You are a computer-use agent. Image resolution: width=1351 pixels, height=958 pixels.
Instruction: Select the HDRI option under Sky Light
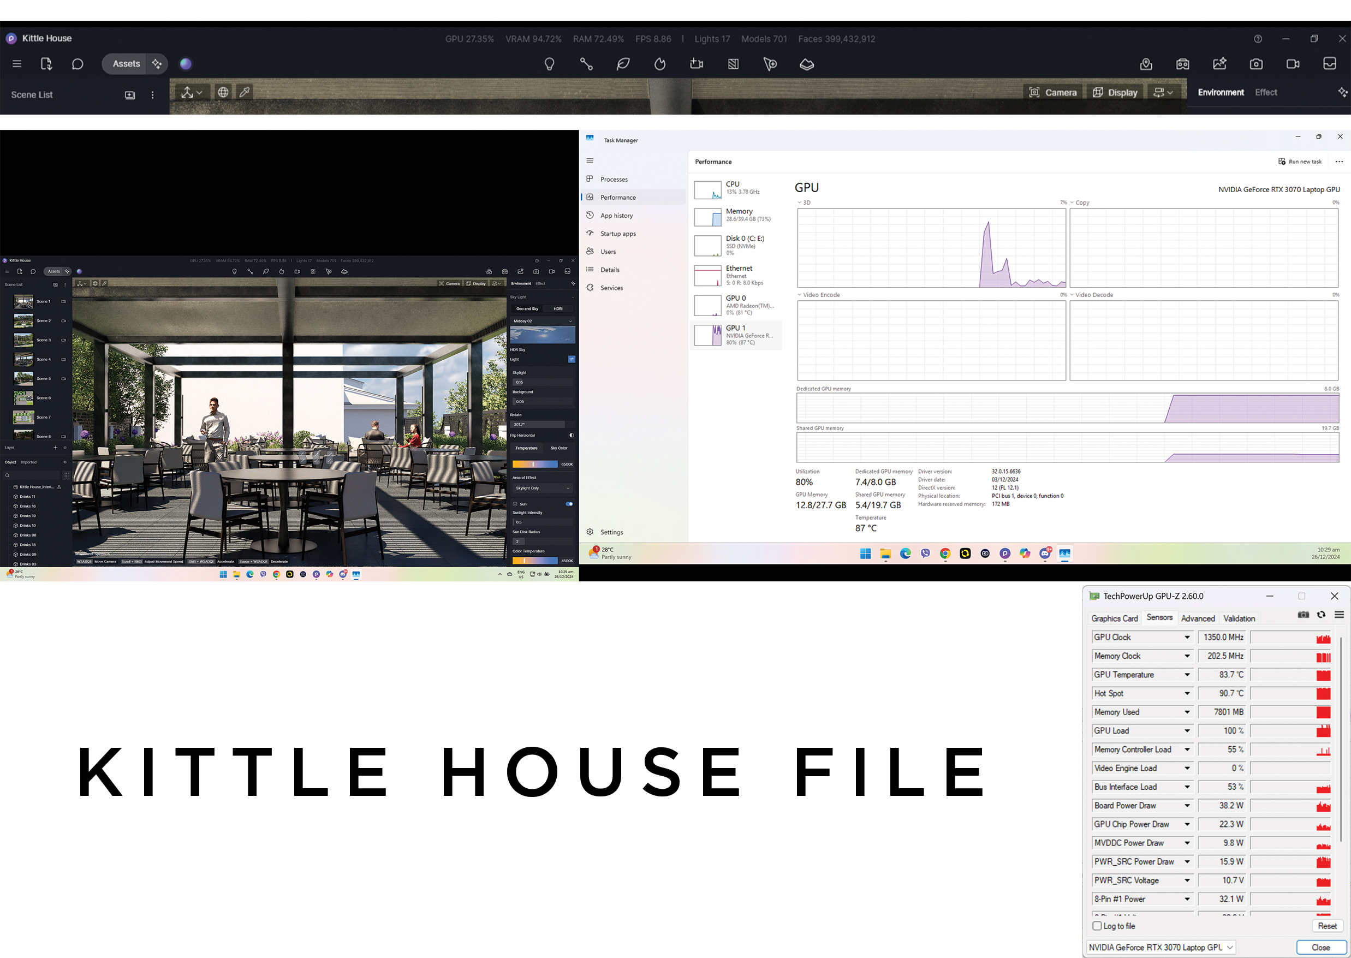pyautogui.click(x=558, y=309)
